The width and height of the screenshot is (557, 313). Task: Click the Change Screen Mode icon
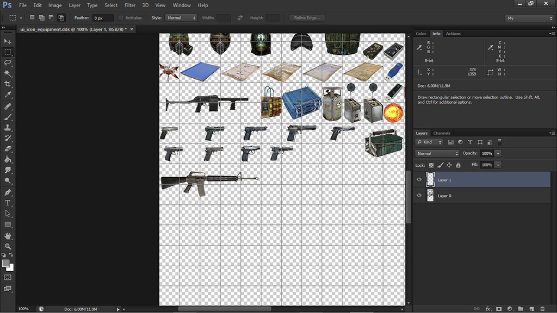point(8,289)
